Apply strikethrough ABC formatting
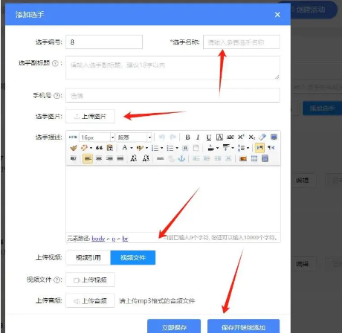342x333 pixels. click(x=230, y=137)
